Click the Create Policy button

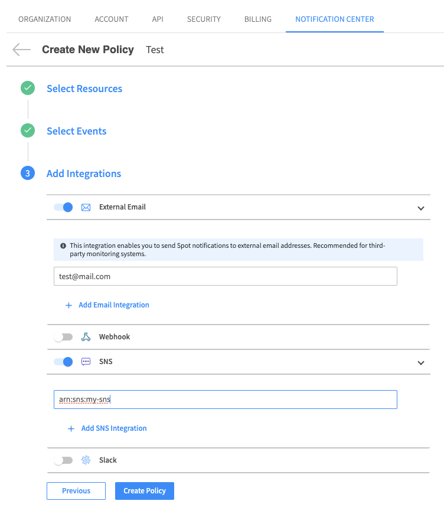pos(145,491)
